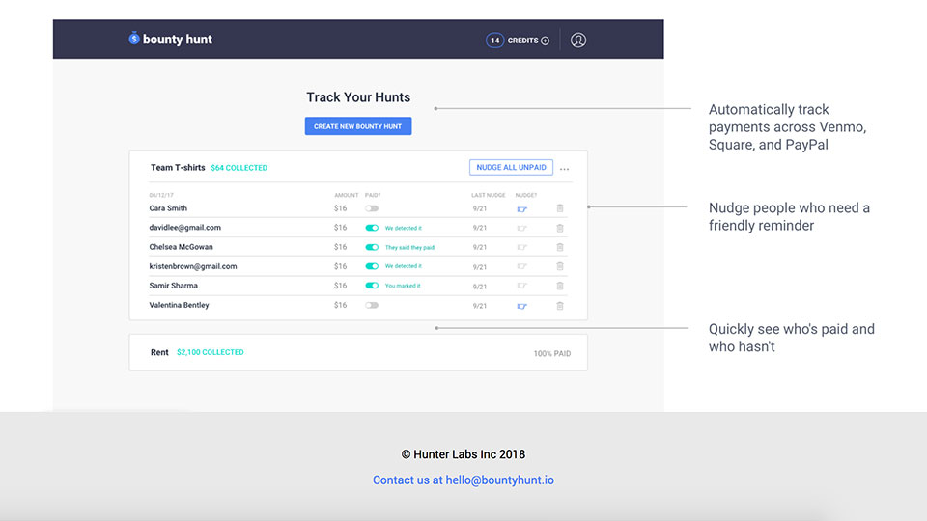Delete kristenbrown@gmail.com row with trash icon
Image resolution: width=927 pixels, height=521 pixels.
point(560,266)
